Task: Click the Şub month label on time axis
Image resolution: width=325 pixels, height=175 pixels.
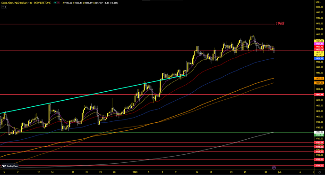Action: point(279,172)
